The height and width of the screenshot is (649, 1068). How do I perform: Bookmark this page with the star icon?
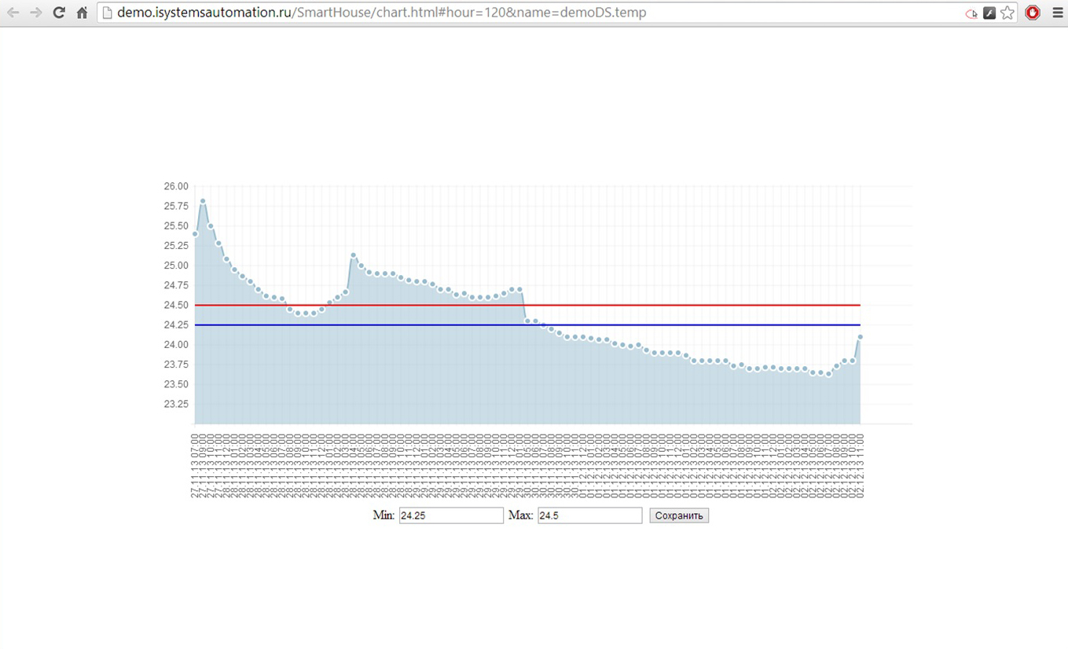(1007, 13)
